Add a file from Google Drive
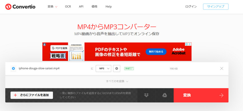The height and width of the screenshot is (111, 243). coord(165,95)
